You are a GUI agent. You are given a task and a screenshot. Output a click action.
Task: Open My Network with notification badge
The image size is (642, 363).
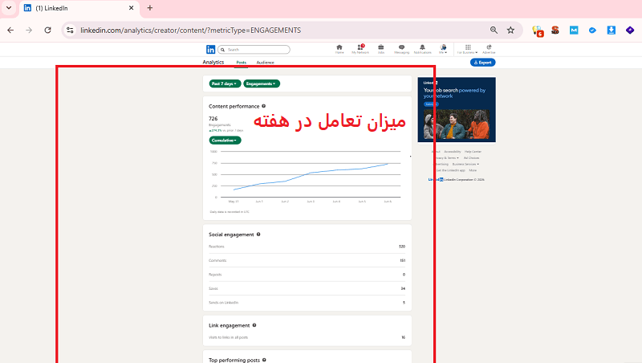pos(360,49)
